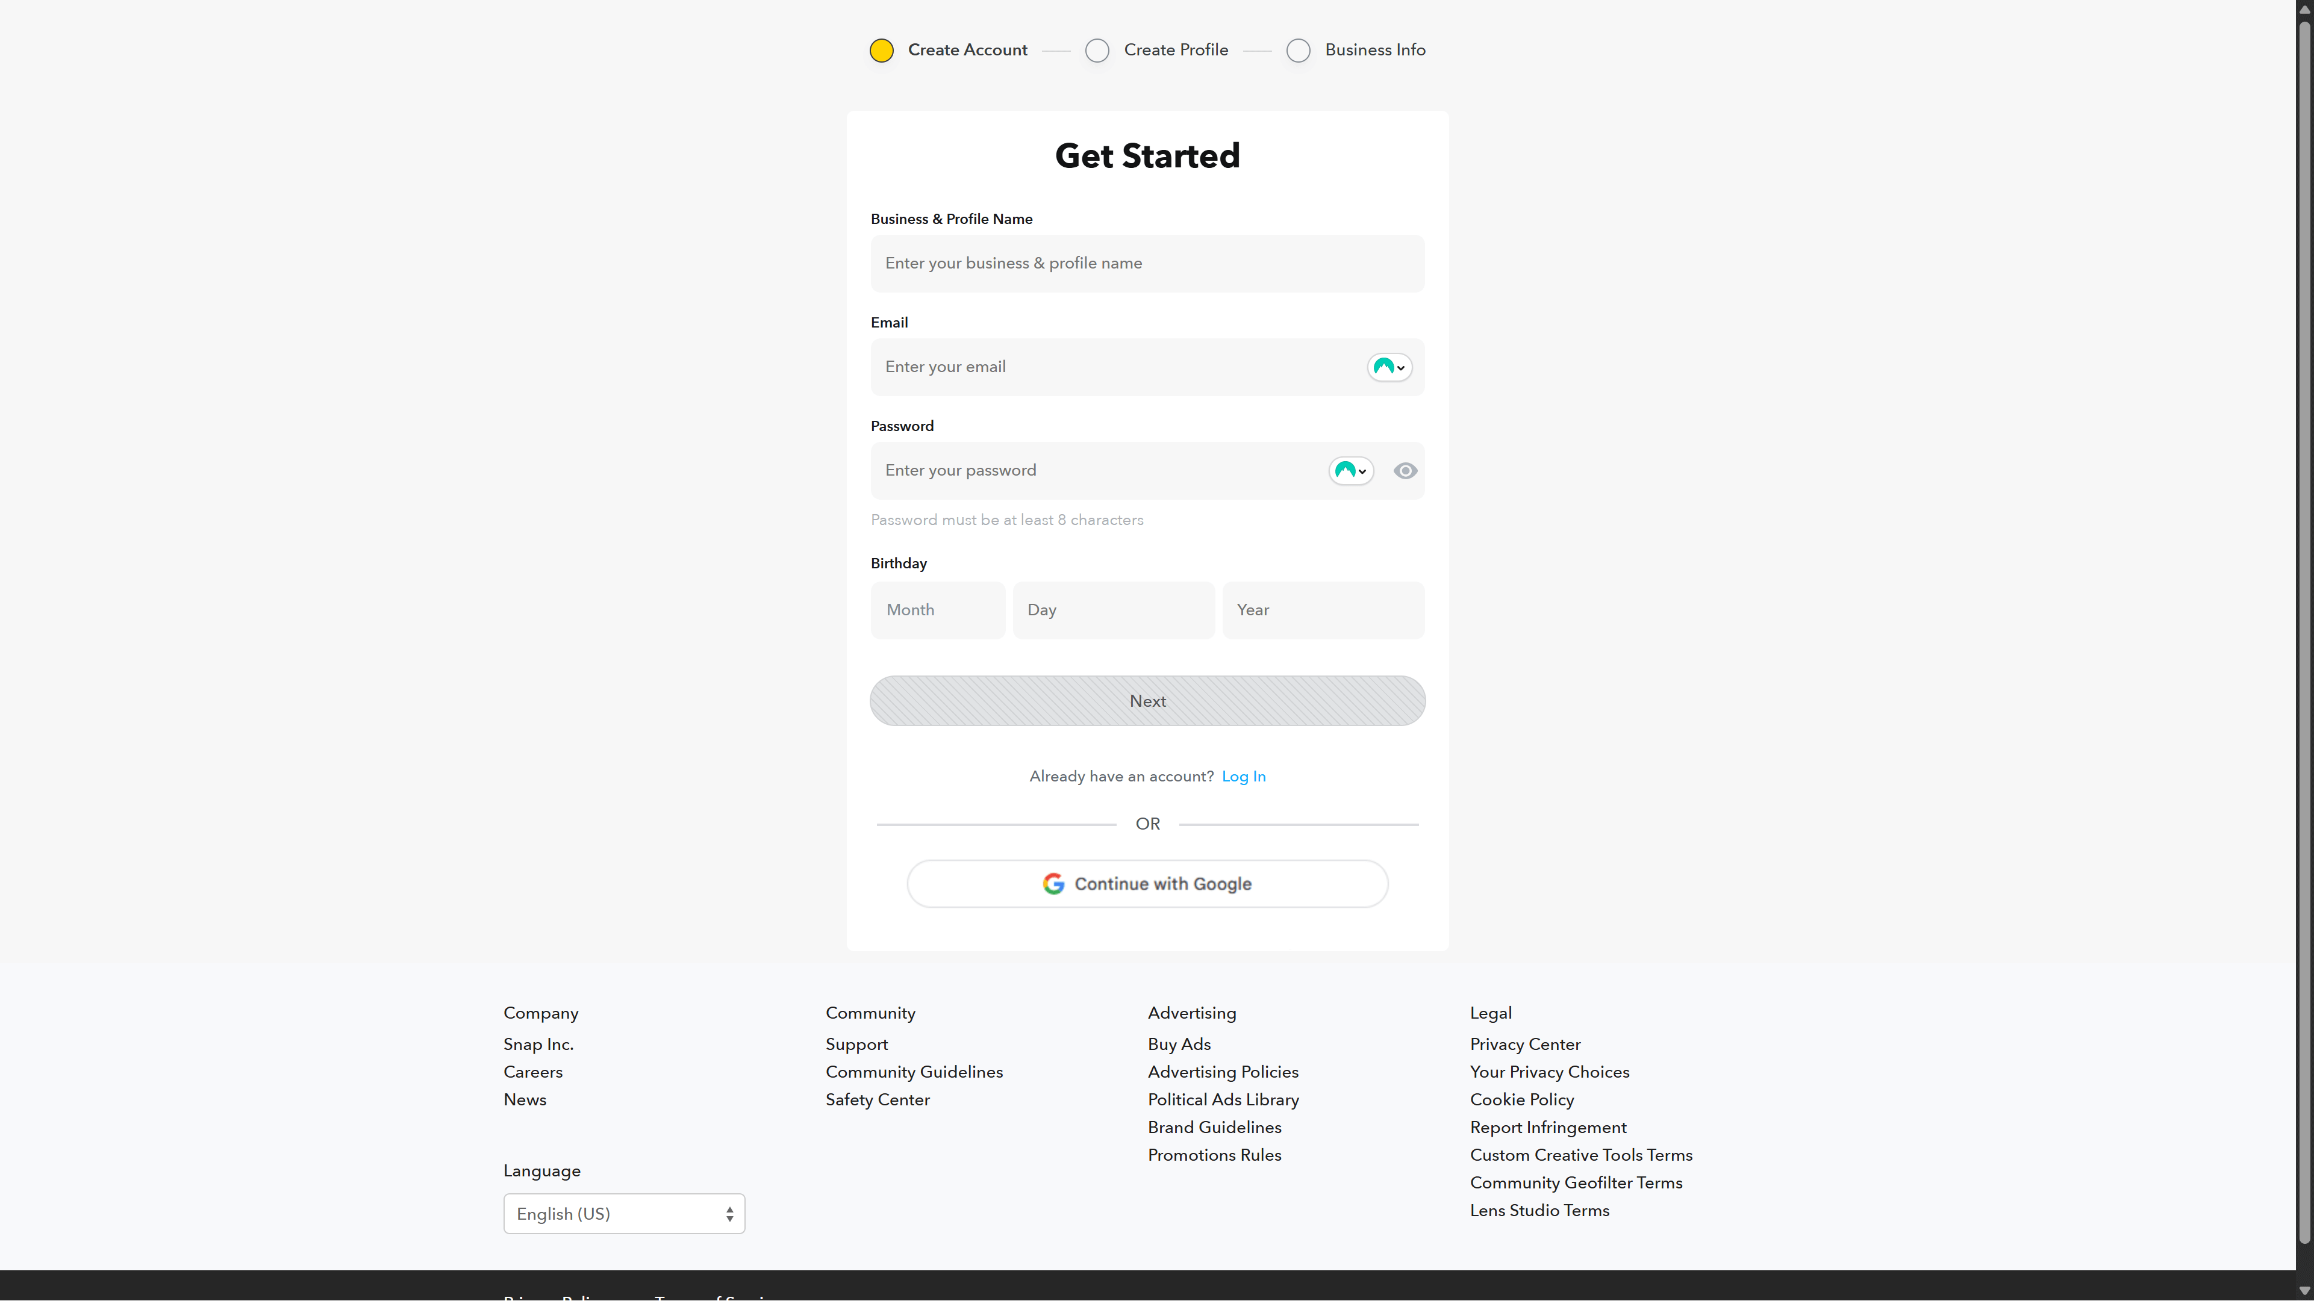Click the scrollbar down arrow
The image size is (2314, 1301).
tap(2304, 1291)
